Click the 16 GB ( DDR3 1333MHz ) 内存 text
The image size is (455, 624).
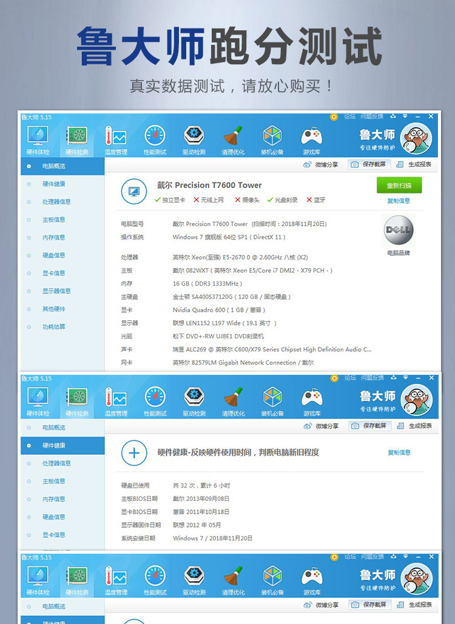207,284
